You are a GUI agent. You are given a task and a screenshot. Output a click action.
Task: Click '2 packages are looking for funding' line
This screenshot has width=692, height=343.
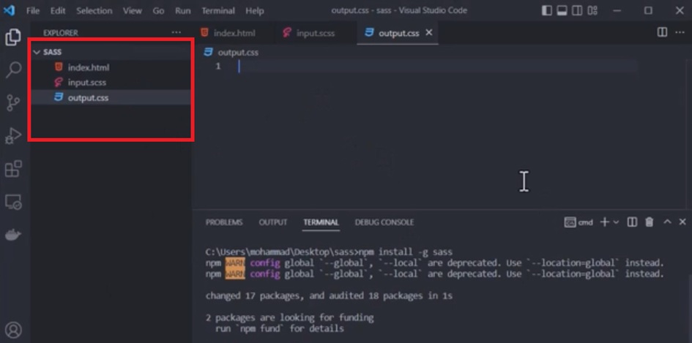pyautogui.click(x=289, y=317)
